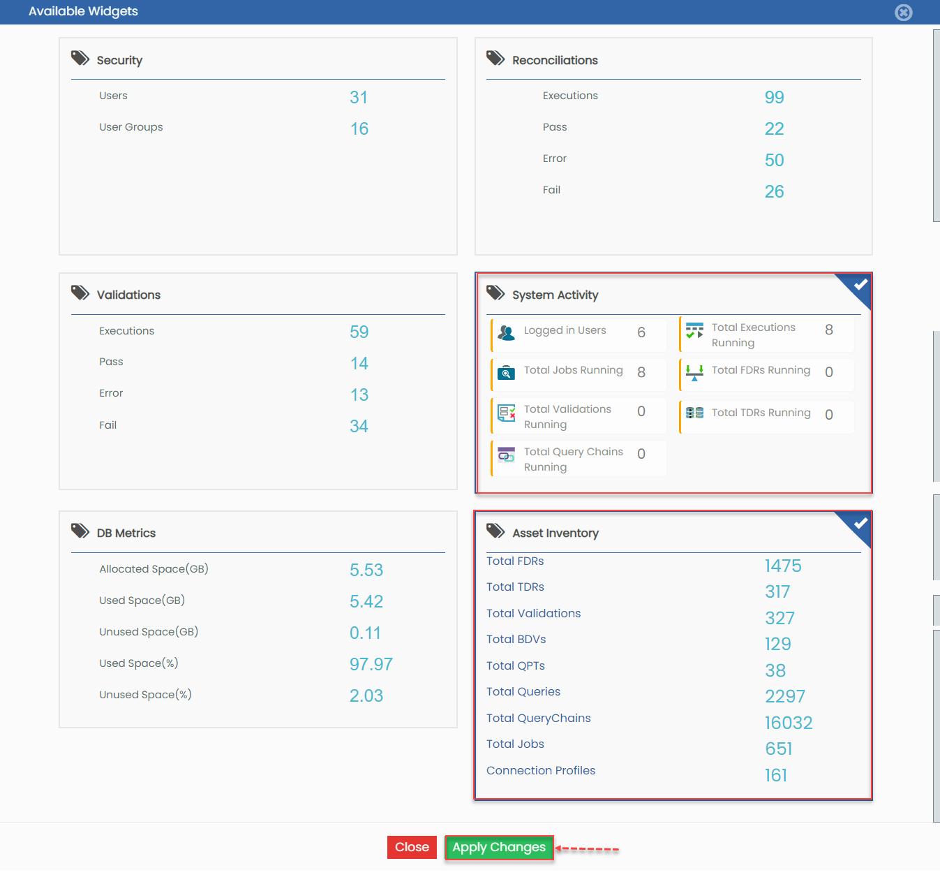Select the Reconciliations widget card
This screenshot has height=891, width=940.
point(673,146)
